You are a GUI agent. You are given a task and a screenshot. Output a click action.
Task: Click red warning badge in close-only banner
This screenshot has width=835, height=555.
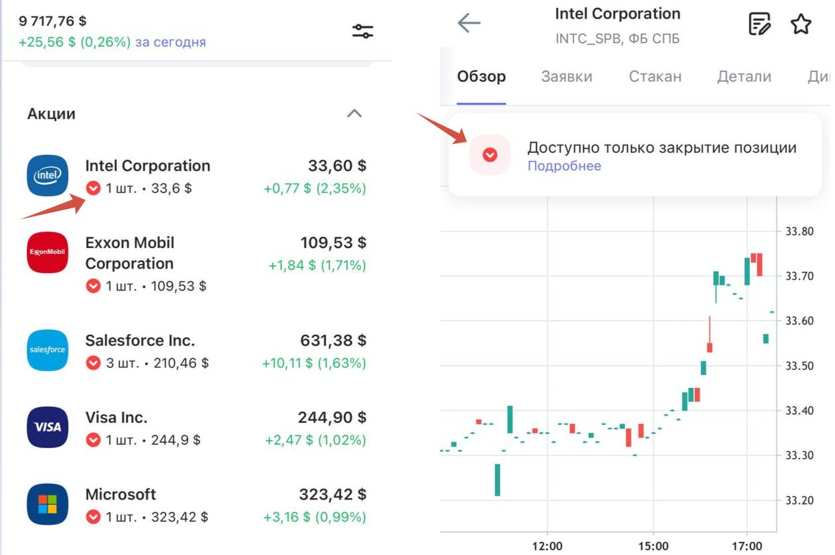490,155
